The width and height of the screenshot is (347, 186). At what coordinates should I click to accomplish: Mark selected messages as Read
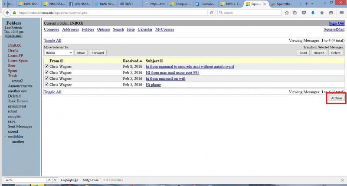point(303,53)
